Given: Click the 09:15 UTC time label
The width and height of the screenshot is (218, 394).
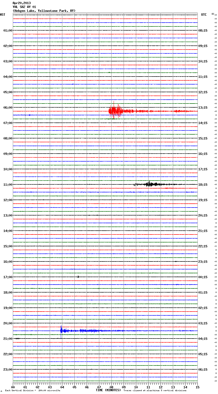Looking at the screenshot, I should click(x=203, y=46).
